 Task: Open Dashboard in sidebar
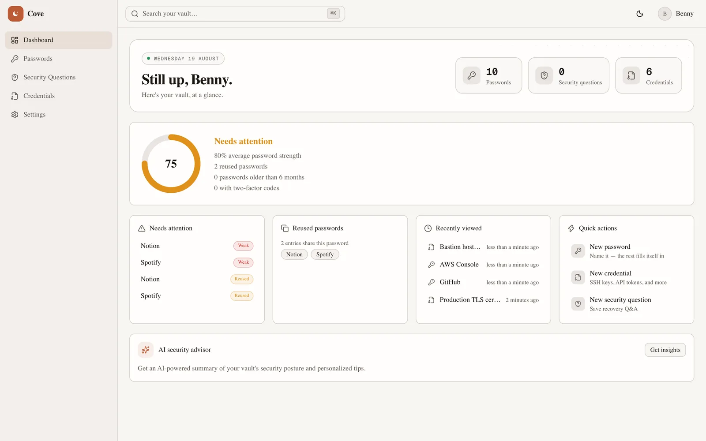59,40
